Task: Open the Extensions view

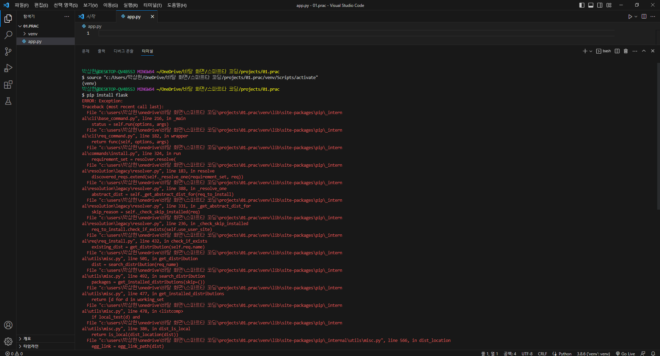Action: coord(8,85)
